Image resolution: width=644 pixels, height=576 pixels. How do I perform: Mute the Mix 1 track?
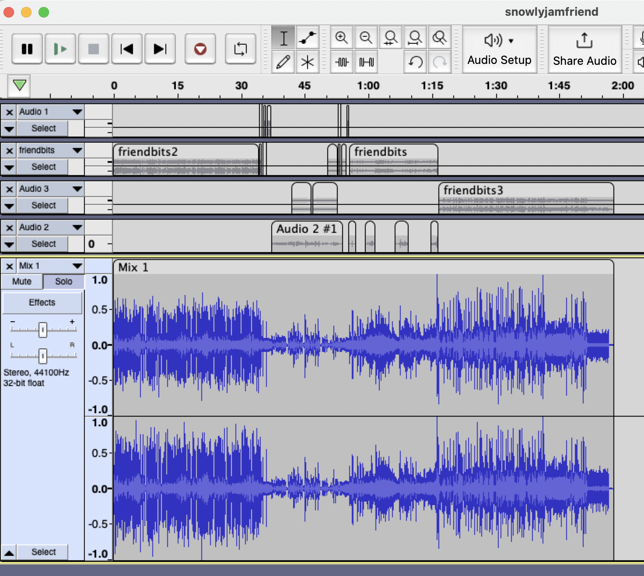coord(22,281)
